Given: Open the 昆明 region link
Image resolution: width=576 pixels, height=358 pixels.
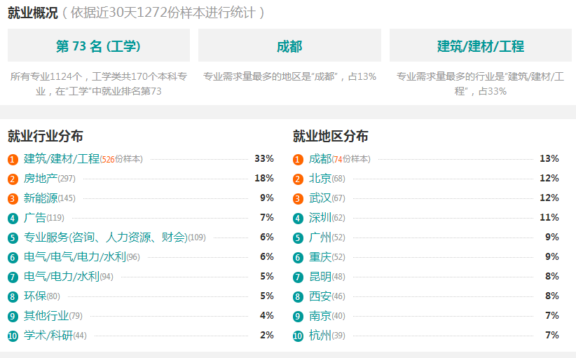Looking at the screenshot, I should pos(320,277).
